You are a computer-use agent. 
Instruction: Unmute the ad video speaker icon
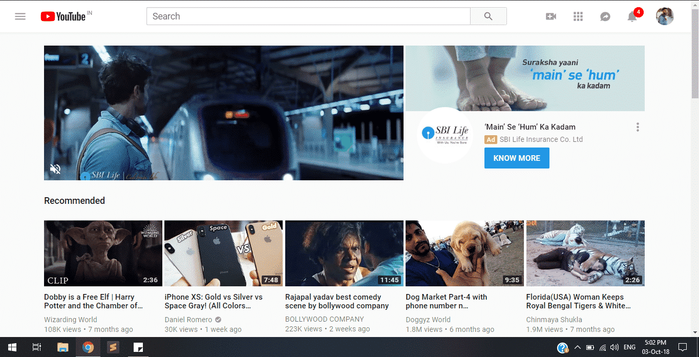[56, 169]
